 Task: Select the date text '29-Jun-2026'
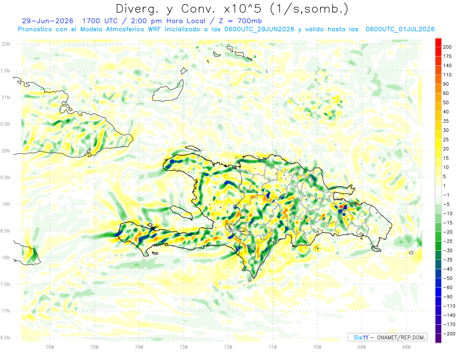click(x=48, y=21)
